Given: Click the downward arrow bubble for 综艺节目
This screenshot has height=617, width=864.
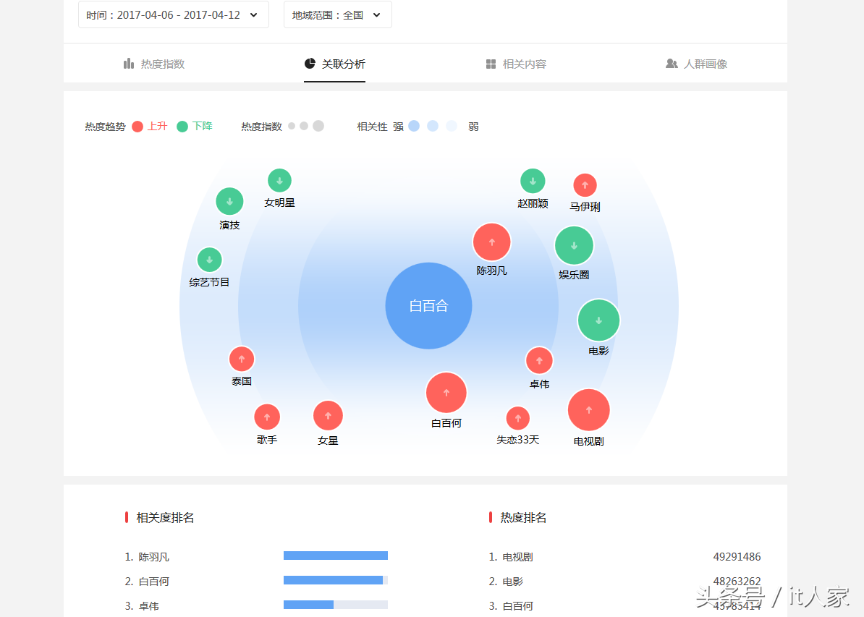Looking at the screenshot, I should coord(210,260).
